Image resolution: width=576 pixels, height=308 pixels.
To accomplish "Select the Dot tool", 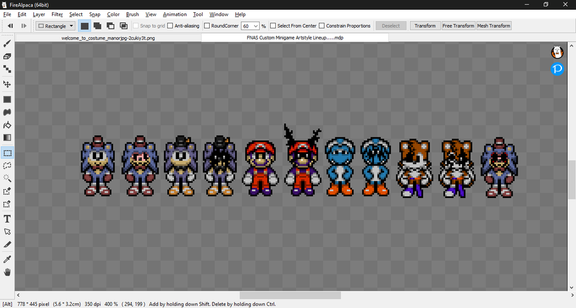I will (7, 69).
